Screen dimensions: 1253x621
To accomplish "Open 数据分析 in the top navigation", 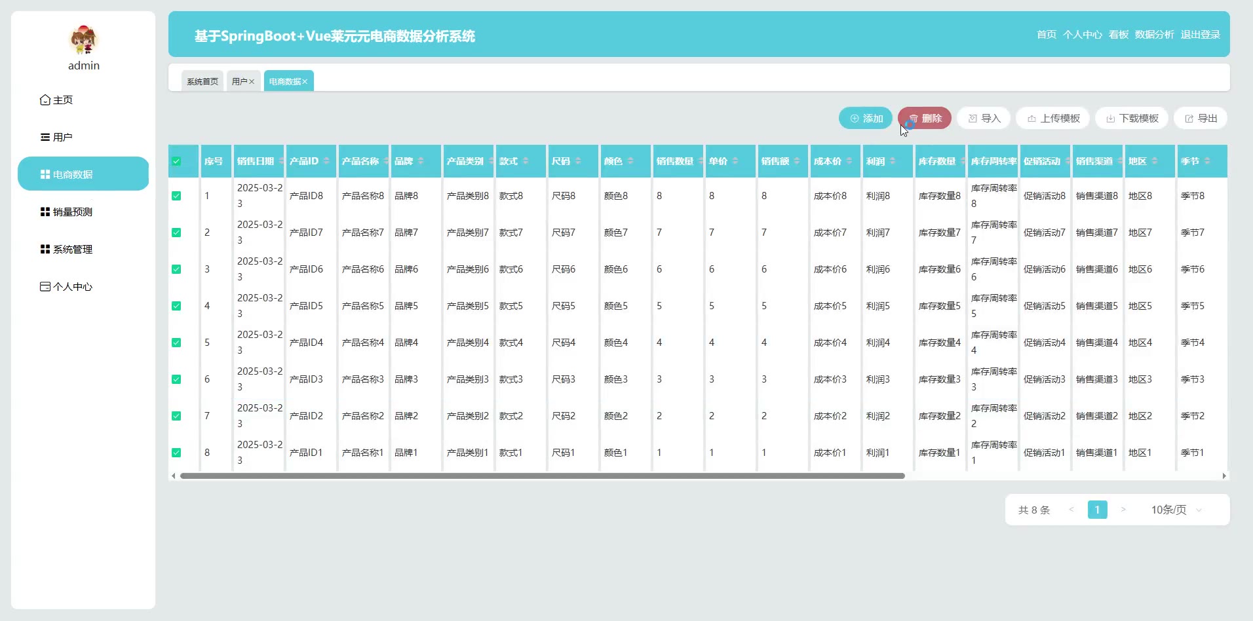I will 1154,35.
